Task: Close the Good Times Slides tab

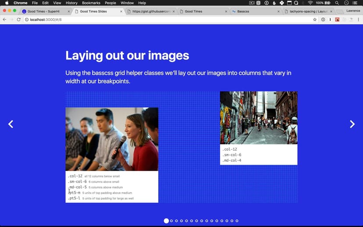Action: click(x=121, y=11)
